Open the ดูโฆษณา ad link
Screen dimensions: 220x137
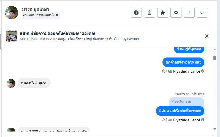(132, 39)
